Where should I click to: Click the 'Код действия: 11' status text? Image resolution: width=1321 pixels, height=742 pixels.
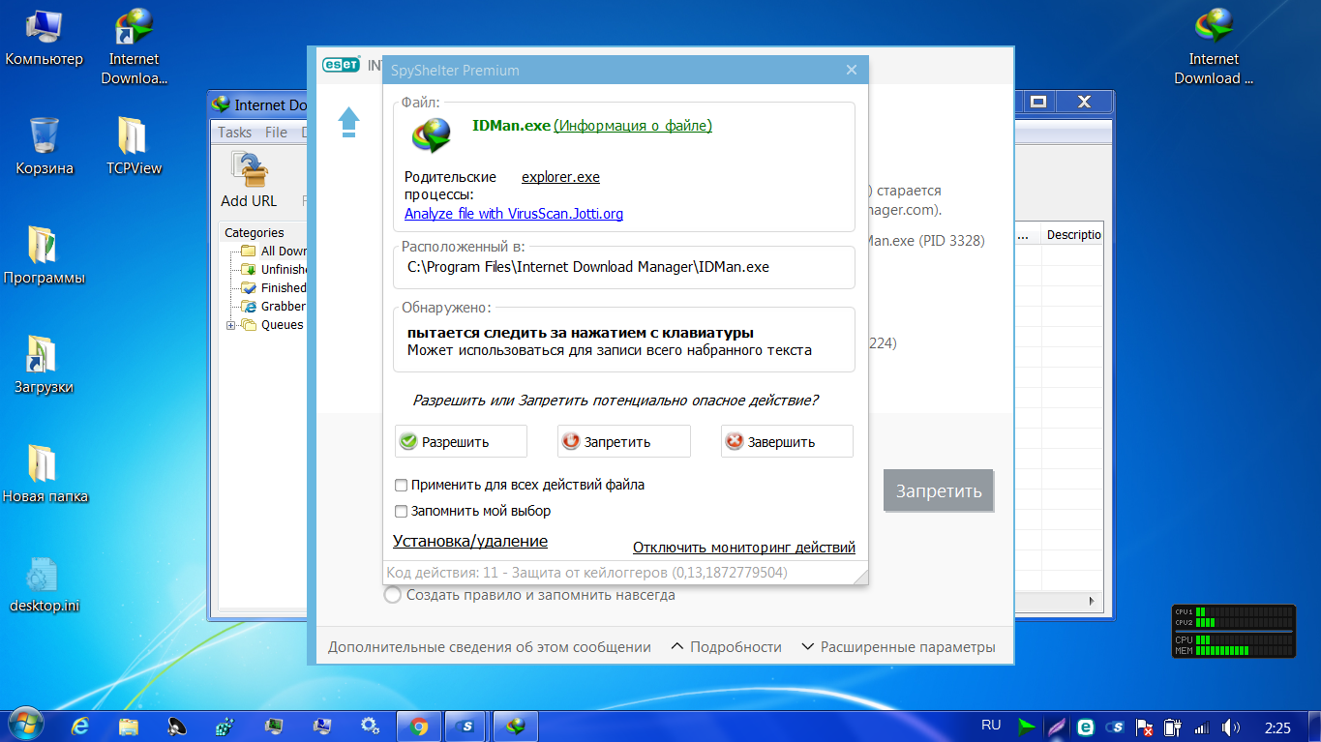point(587,573)
